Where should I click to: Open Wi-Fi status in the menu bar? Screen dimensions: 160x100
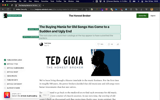click(138, 1)
